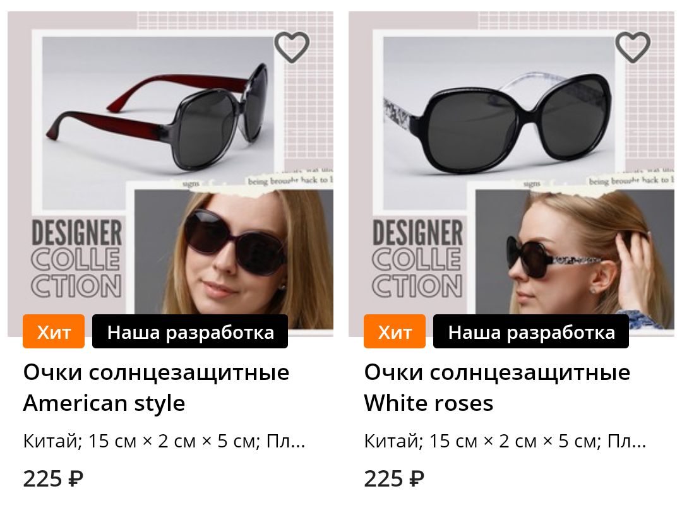The height and width of the screenshot is (532, 682).
Task: Click Designer Collection text on right card
Action: tap(417, 259)
